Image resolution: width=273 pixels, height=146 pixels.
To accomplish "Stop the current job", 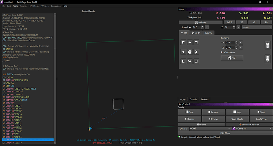I will [237, 112].
